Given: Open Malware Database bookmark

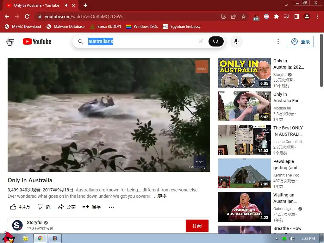Looking at the screenshot, I should [x=65, y=27].
